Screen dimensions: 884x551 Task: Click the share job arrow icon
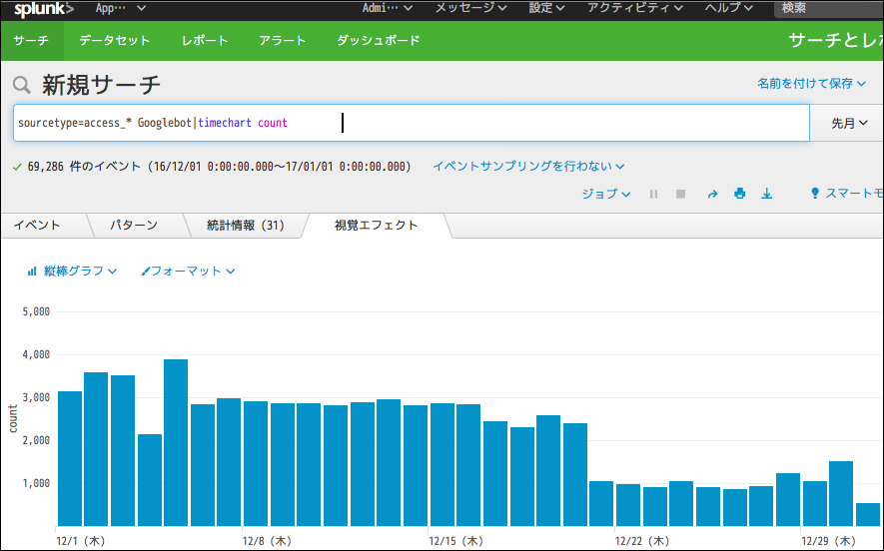point(712,194)
